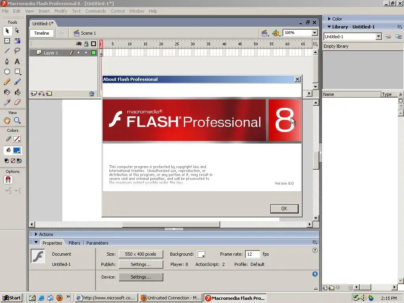
Task: Select the Gradient Transform tool
Action: click(x=17, y=41)
